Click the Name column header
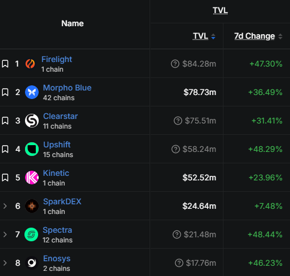 point(72,23)
